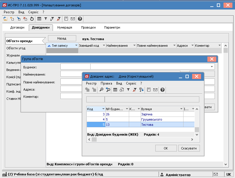Expand the Будинок dropdown arrow

click(212, 67)
